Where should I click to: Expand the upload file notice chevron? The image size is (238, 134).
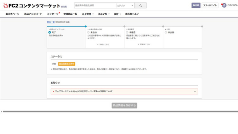pos(195,92)
